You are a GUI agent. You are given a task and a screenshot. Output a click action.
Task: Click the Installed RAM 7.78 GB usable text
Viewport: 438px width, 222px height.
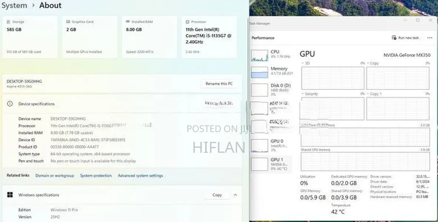pos(72,133)
